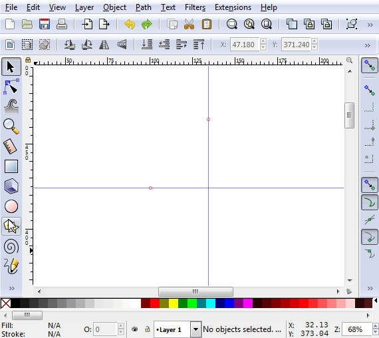Toggle snap to paths

[370, 202]
